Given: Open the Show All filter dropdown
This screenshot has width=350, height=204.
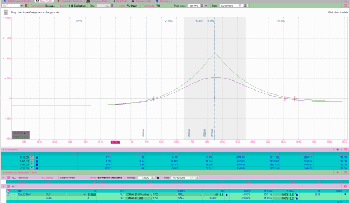Looking at the screenshot, I should pyautogui.click(x=27, y=178).
